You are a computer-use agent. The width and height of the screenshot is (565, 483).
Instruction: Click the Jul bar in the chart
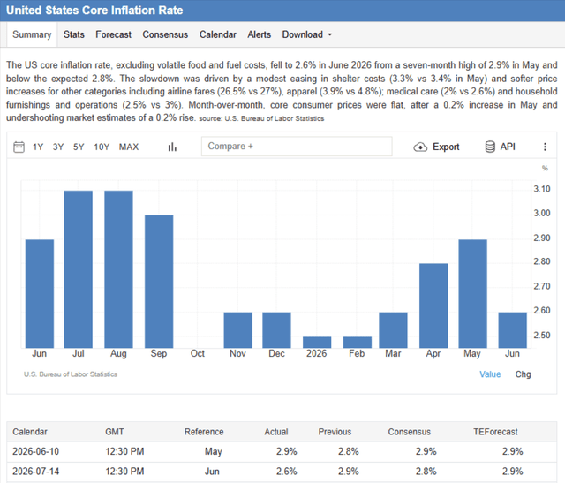(x=79, y=269)
